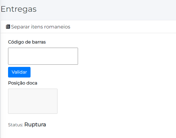Click the book icon beside Separar itens
The height and width of the screenshot is (138, 176).
pyautogui.click(x=8, y=27)
